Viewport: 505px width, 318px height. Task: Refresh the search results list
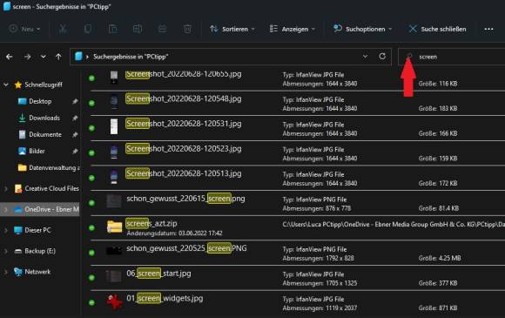[382, 57]
